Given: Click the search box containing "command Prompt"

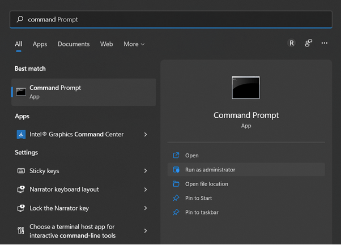Looking at the screenshot, I should pyautogui.click(x=171, y=19).
